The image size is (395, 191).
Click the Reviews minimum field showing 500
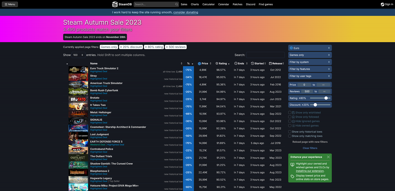(x=307, y=91)
